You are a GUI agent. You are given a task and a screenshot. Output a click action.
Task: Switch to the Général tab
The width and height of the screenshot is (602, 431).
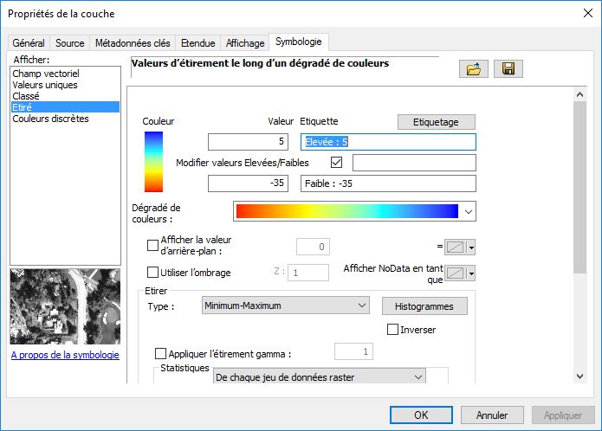click(29, 42)
